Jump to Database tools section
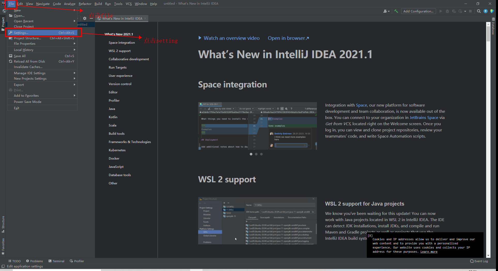The image size is (498, 271). point(120,175)
